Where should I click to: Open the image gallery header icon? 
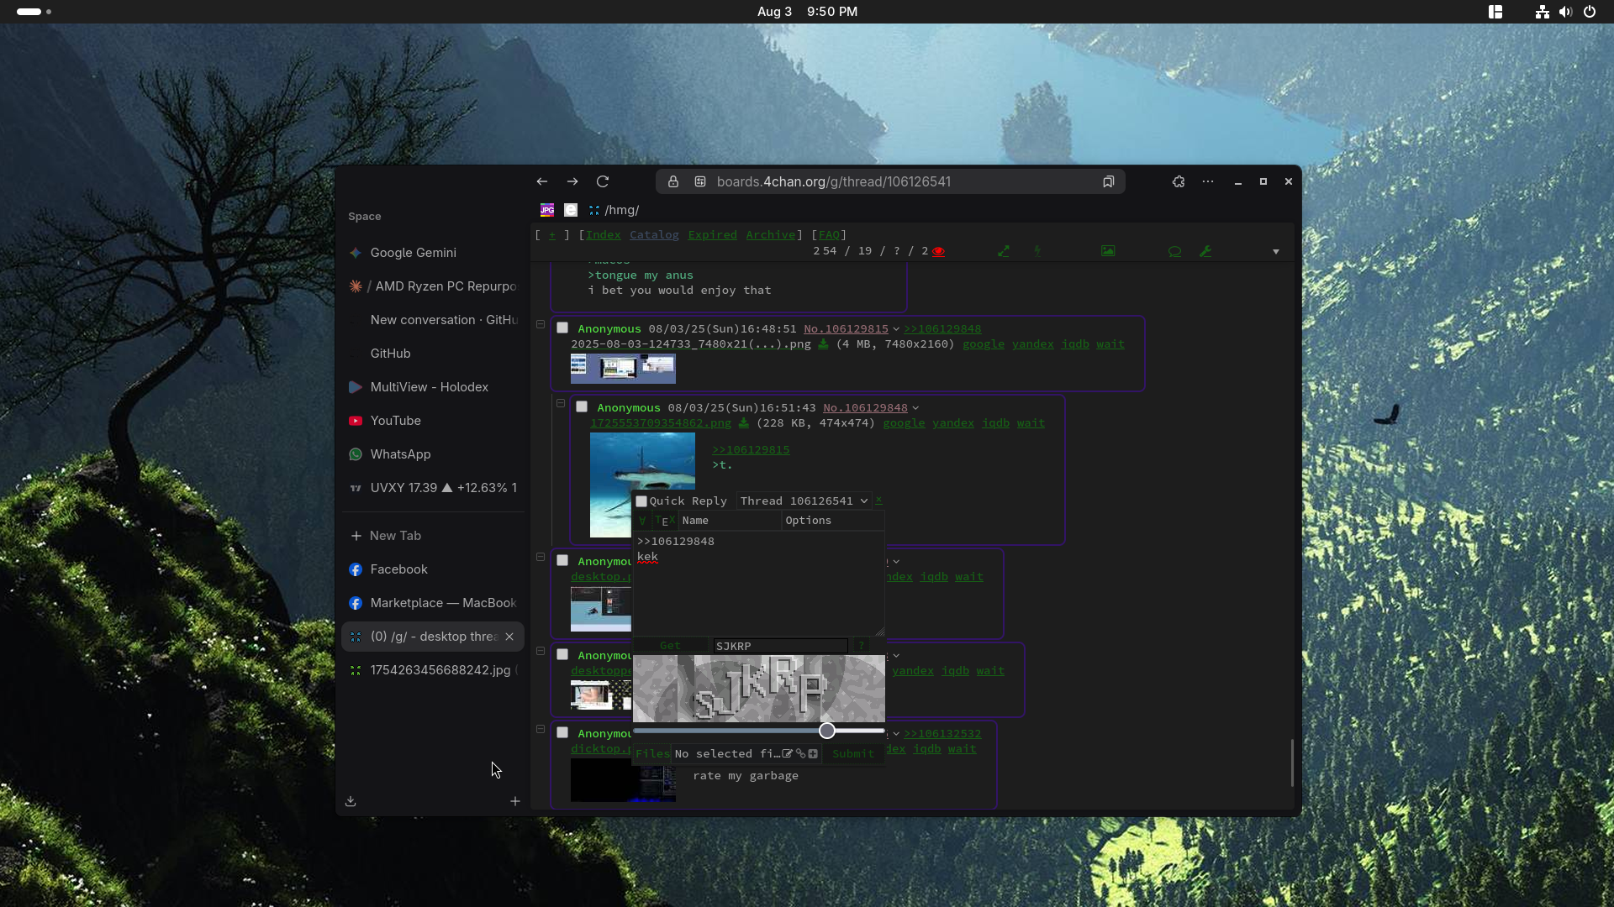pyautogui.click(x=1108, y=251)
